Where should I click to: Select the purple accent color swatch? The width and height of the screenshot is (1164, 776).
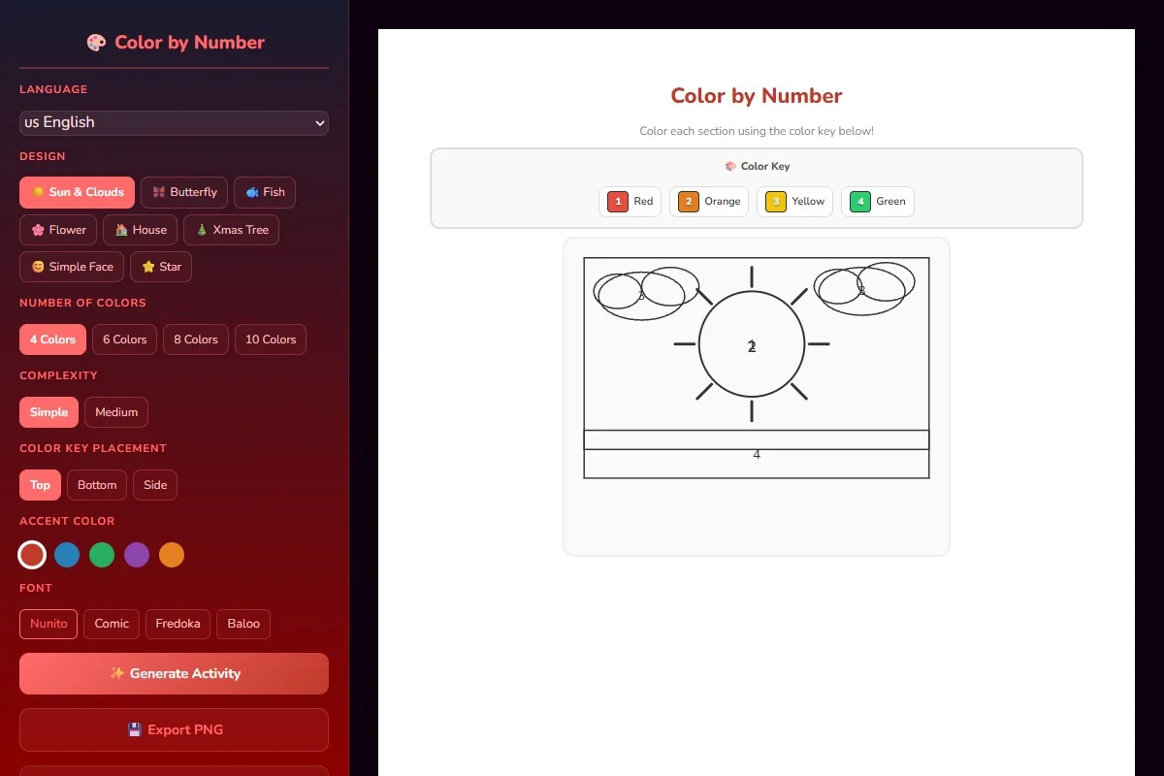pyautogui.click(x=137, y=555)
